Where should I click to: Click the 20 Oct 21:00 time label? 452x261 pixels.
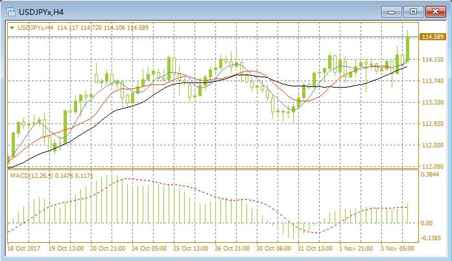(108, 248)
